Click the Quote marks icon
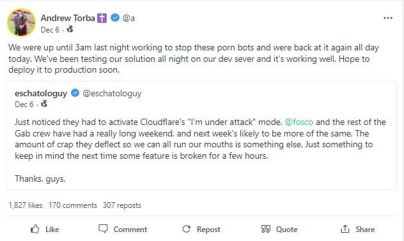Viewport: 404px width, 241px height. [x=266, y=229]
